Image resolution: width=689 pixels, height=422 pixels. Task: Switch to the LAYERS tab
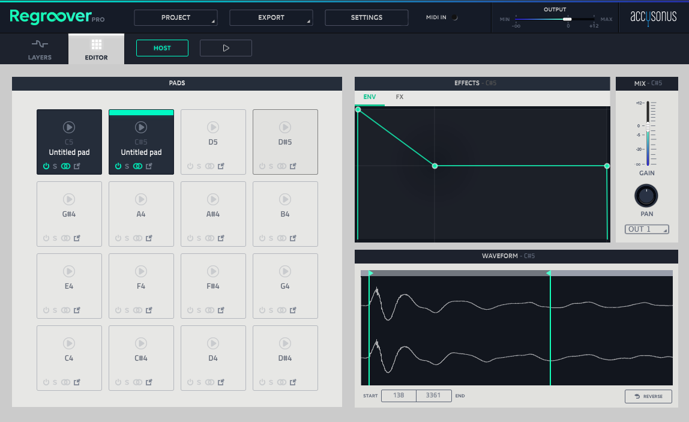[x=40, y=50]
